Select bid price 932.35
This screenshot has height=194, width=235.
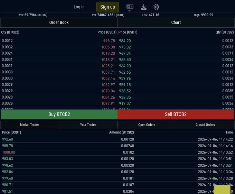tap(125, 97)
